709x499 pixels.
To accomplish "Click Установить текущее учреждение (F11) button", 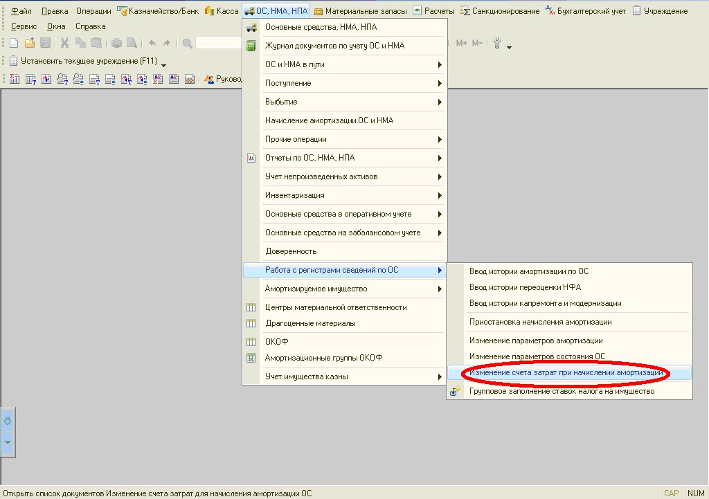I will 83,61.
